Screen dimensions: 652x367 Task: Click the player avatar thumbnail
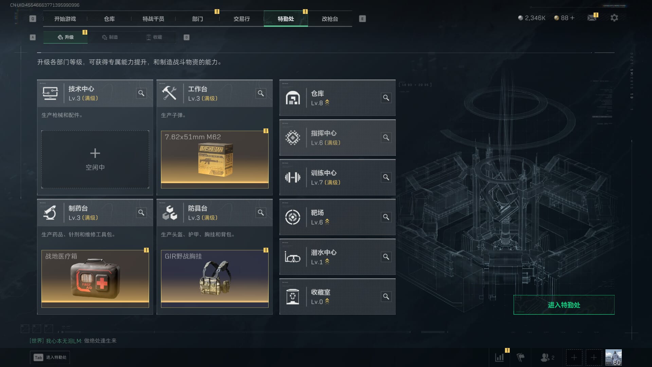[613, 357]
